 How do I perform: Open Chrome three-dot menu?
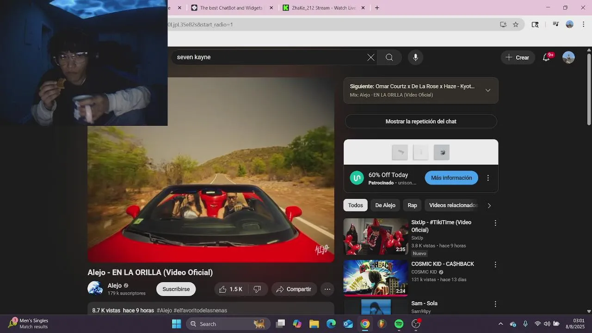[x=583, y=25]
